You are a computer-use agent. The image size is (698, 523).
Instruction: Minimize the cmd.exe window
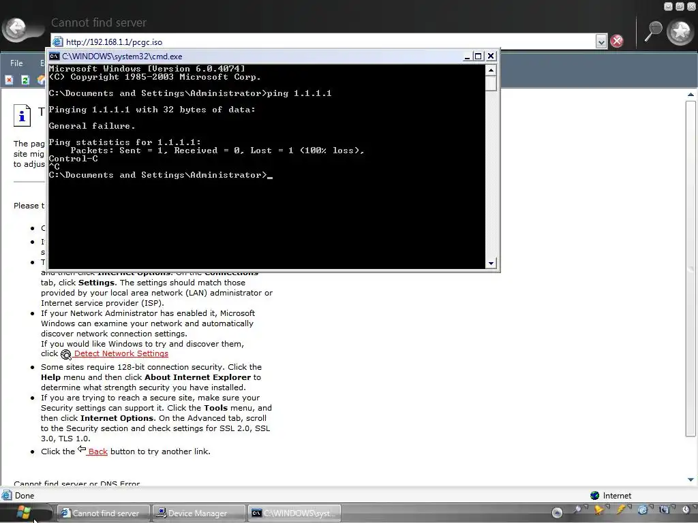point(467,56)
